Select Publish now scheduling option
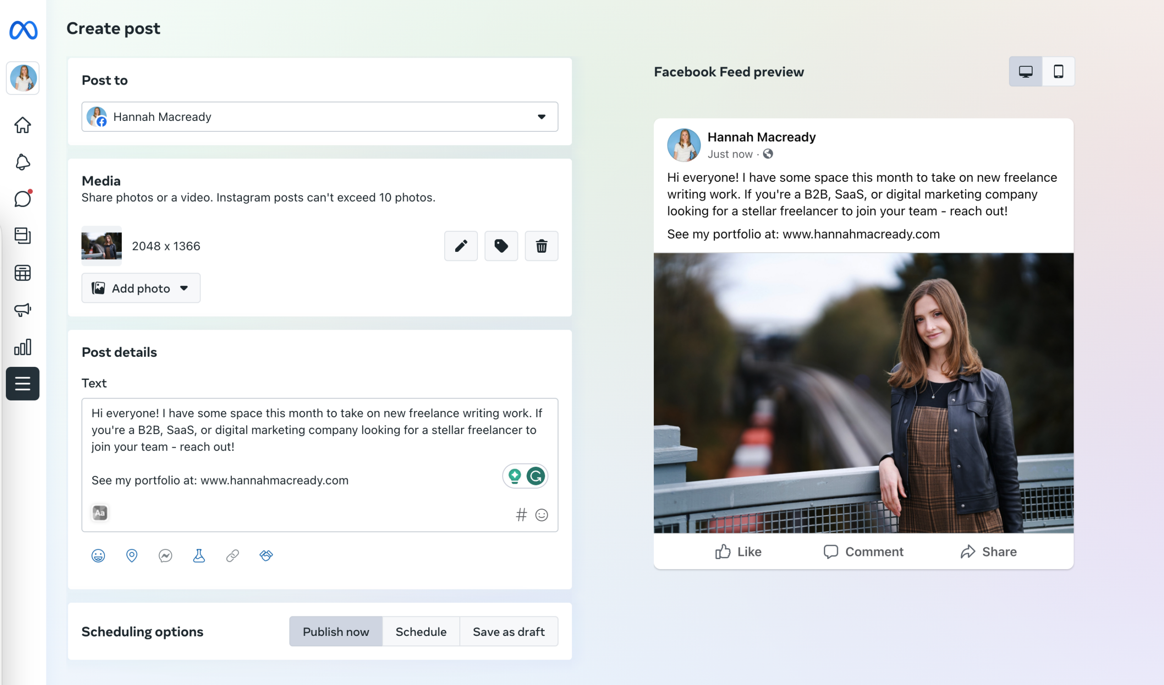 click(x=336, y=631)
